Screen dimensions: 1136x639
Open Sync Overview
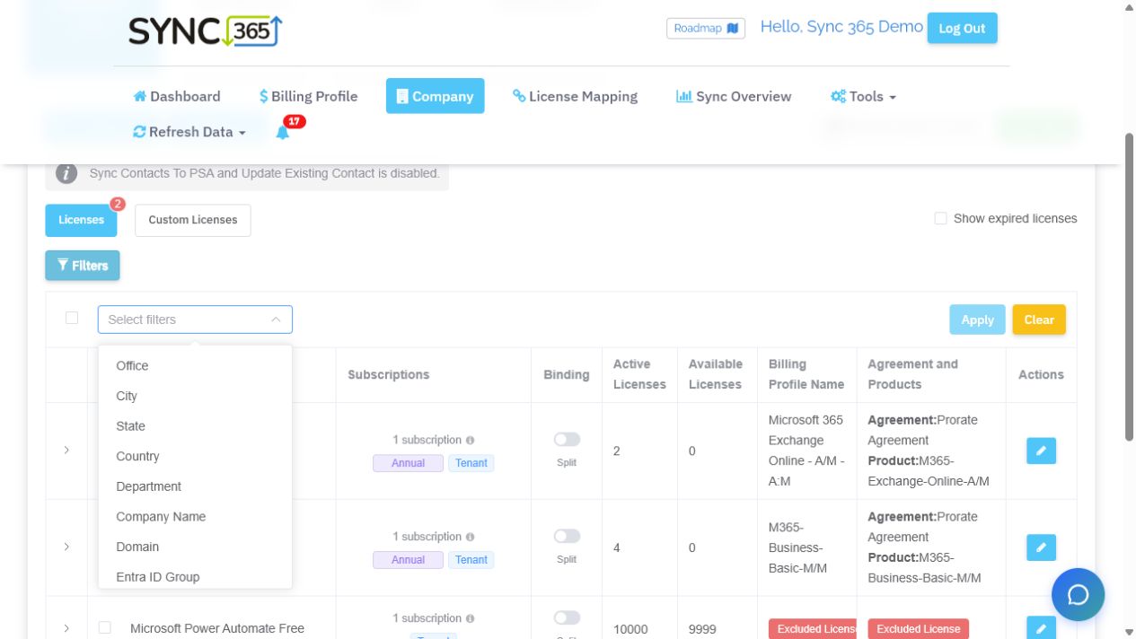coord(734,96)
